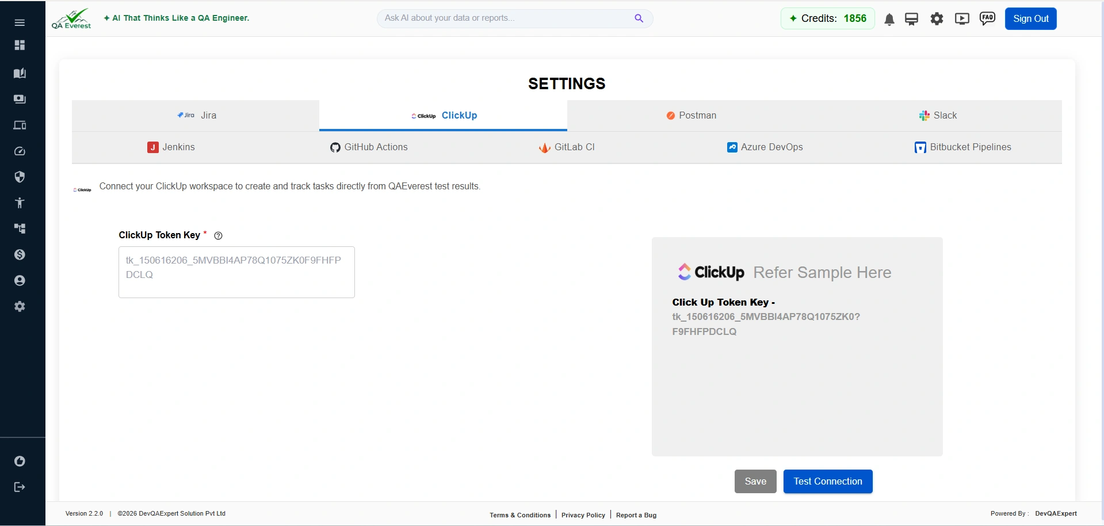The image size is (1104, 526).
Task: Select the Bitbucket Pipelines tab
Action: click(962, 147)
